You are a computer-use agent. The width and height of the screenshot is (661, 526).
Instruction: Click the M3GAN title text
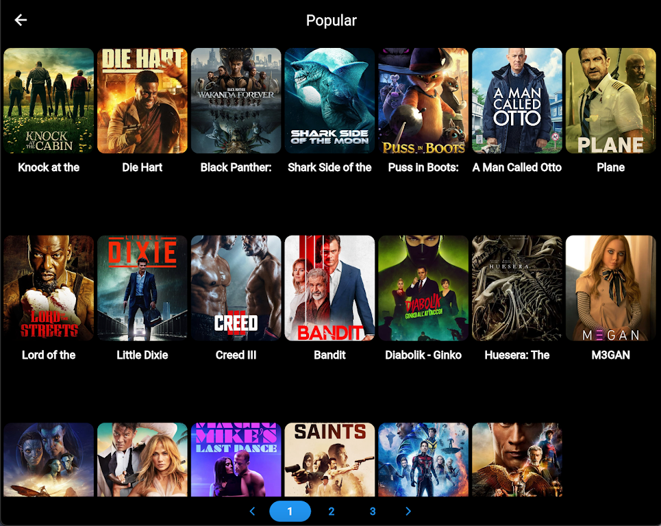click(x=610, y=355)
